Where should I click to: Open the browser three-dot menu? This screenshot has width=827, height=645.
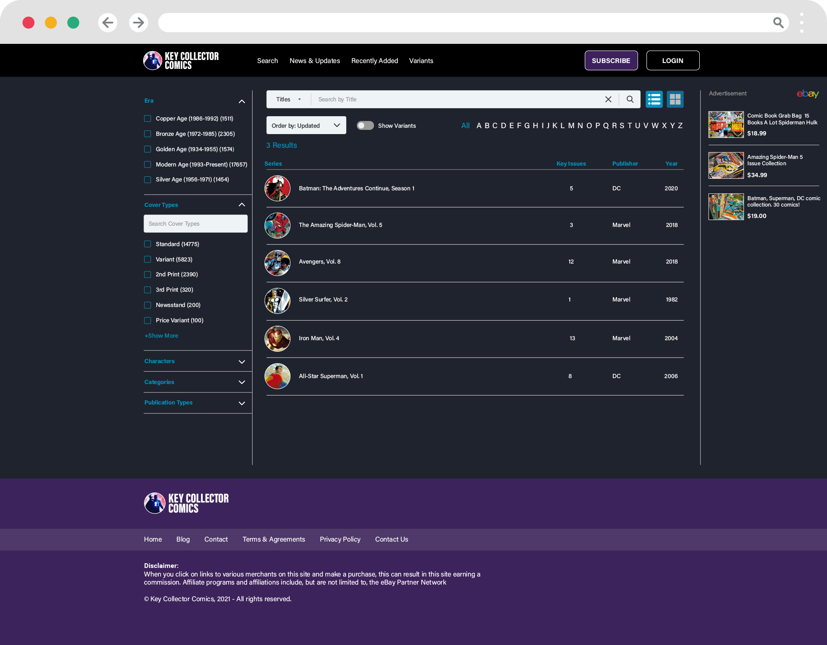click(x=801, y=23)
